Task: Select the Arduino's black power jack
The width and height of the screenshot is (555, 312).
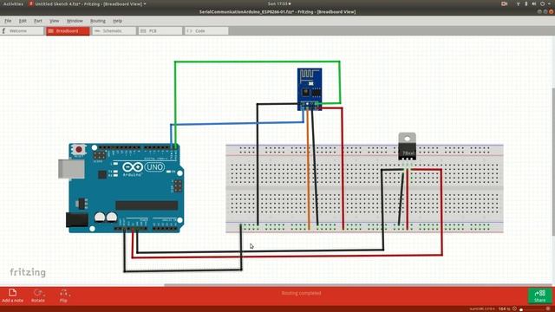Action: coord(77,219)
